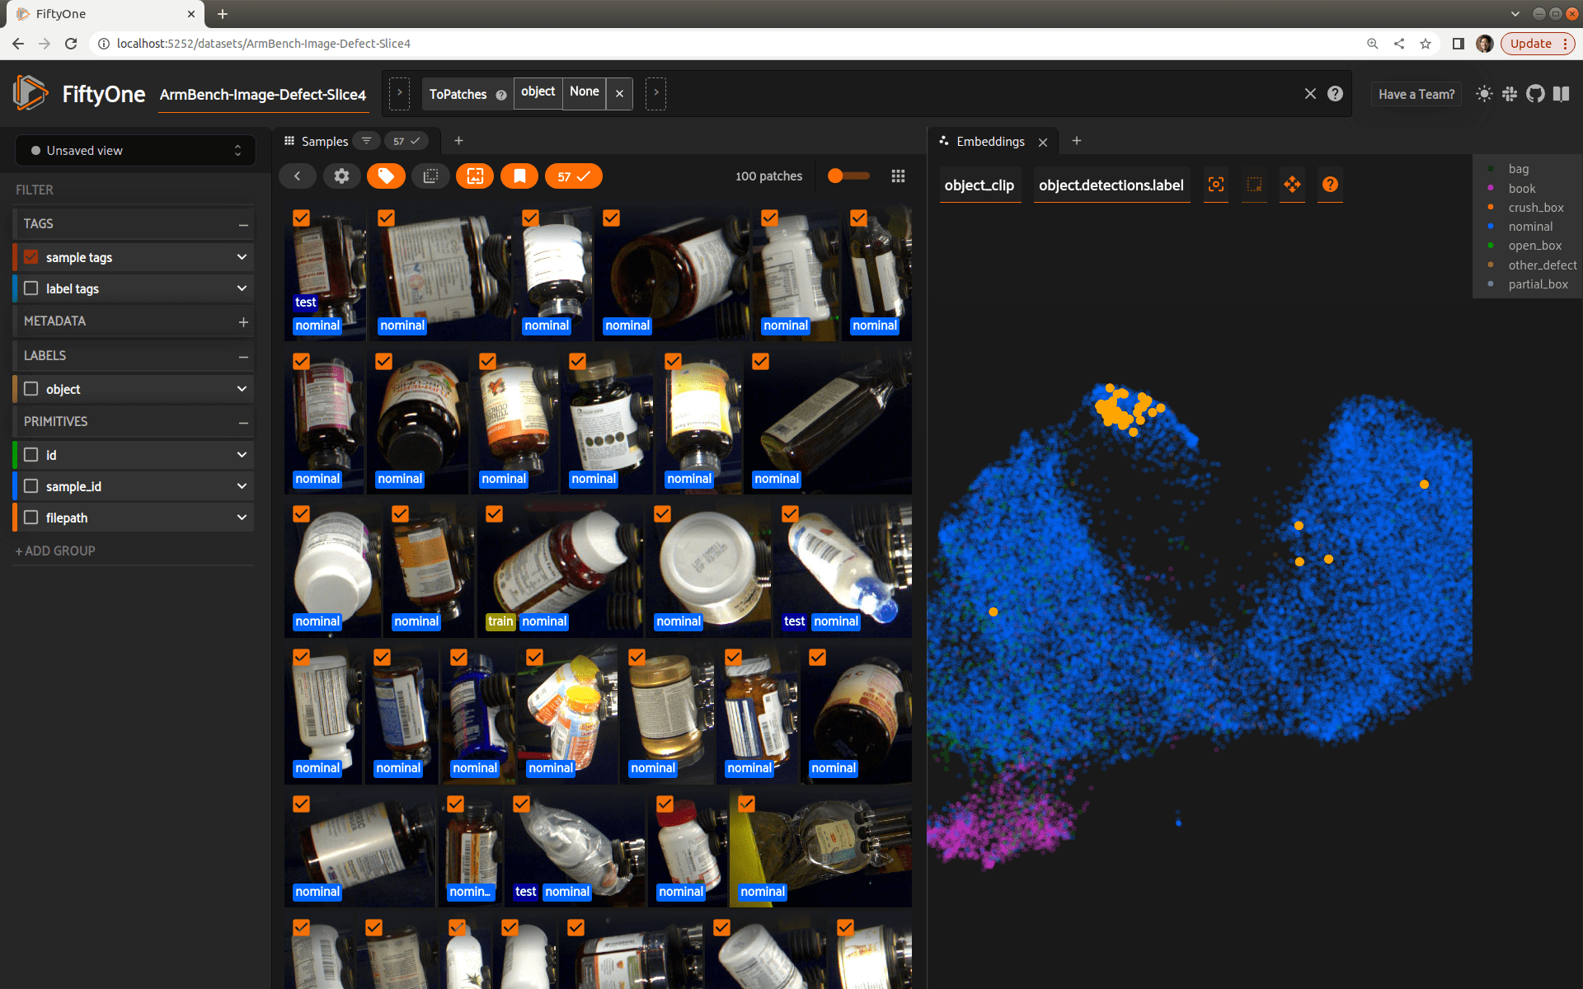Screen dimensions: 1583x989
Task: Expand the object label filter chevron
Action: [x=242, y=389]
